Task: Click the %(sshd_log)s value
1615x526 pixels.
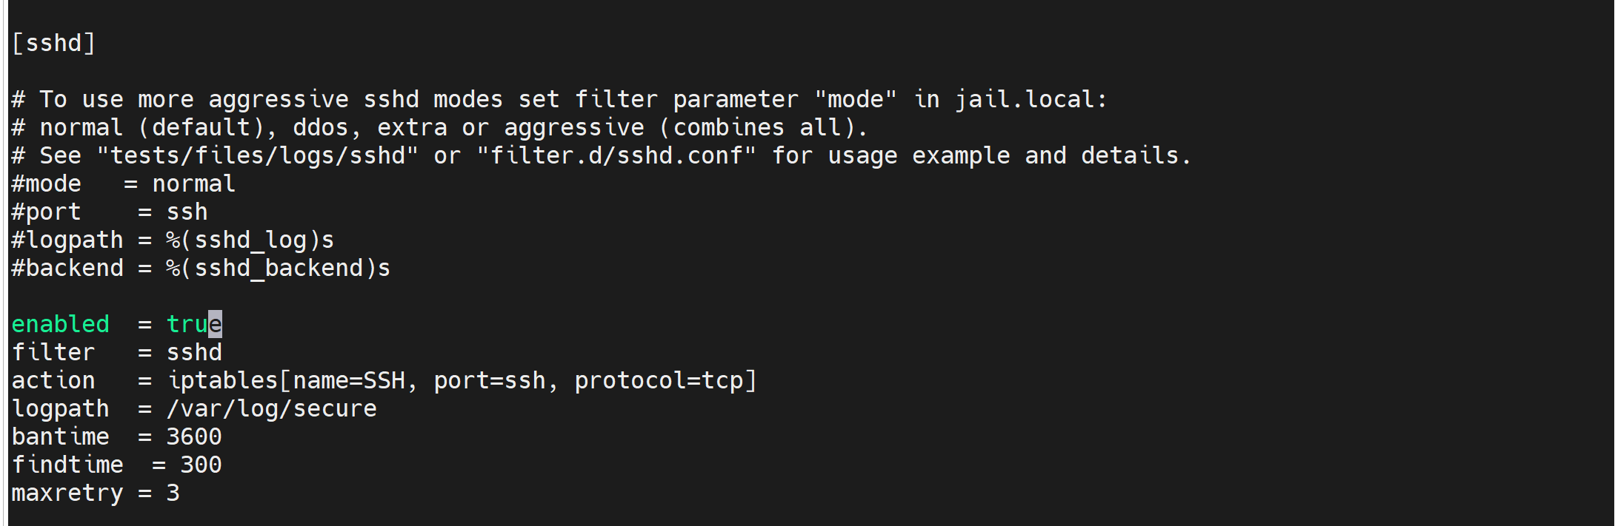Action: (250, 240)
